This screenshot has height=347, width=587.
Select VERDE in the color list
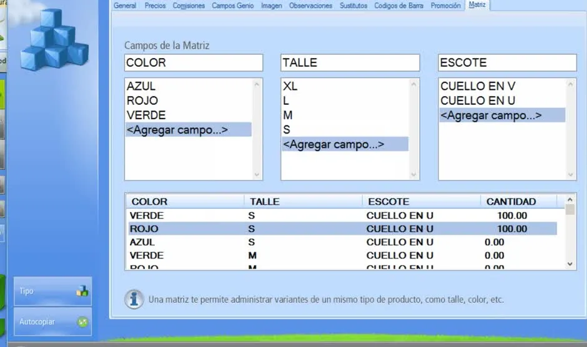189,115
